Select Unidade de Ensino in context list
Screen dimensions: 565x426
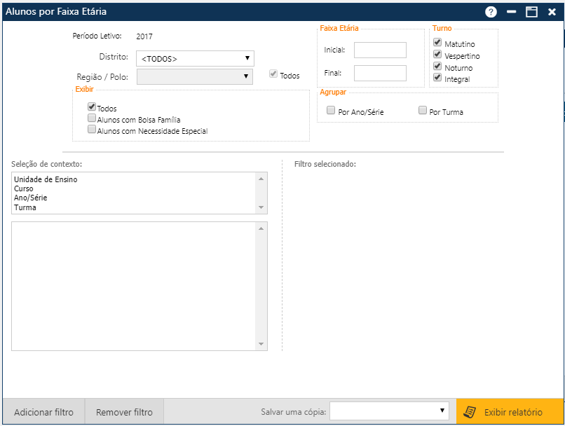46,179
